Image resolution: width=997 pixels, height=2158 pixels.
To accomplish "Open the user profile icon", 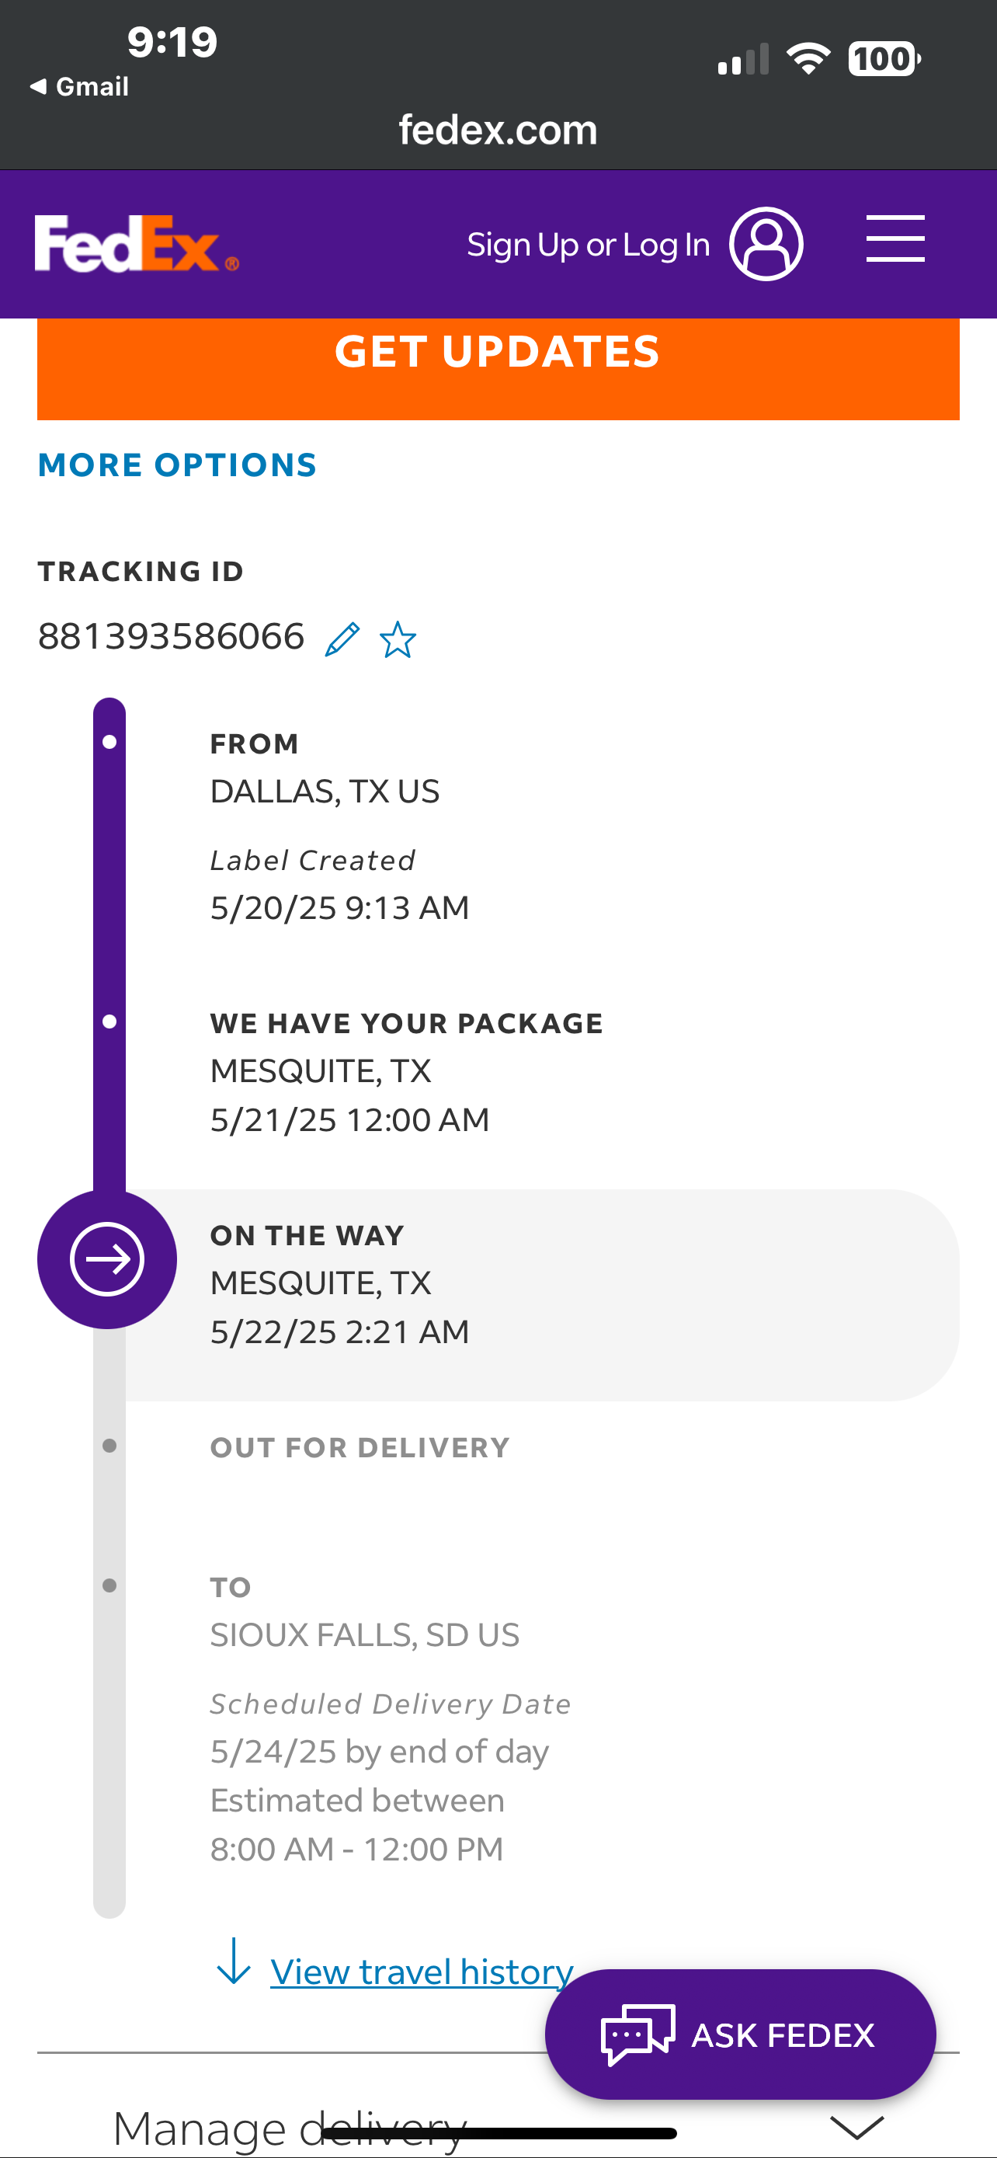I will pyautogui.click(x=766, y=244).
